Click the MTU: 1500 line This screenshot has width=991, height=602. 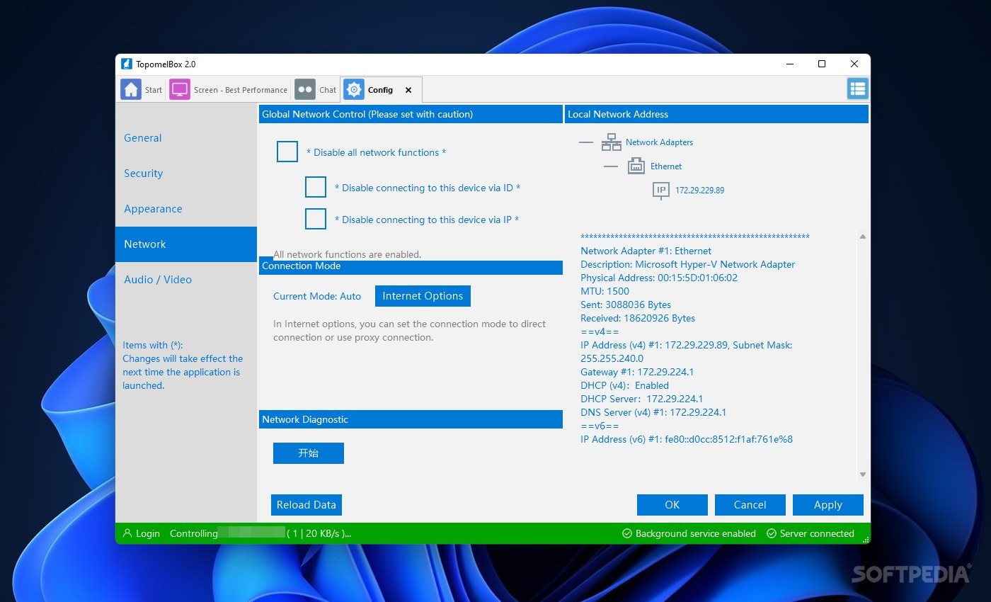tap(605, 291)
